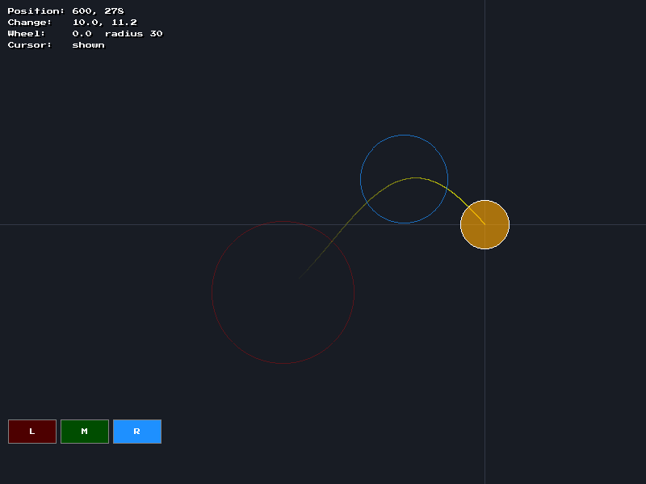Click the large dark red circle outline
The width and height of the screenshot is (646, 484).
283,292
